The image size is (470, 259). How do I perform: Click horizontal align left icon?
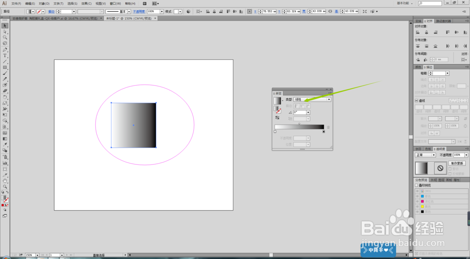pyautogui.click(x=417, y=32)
